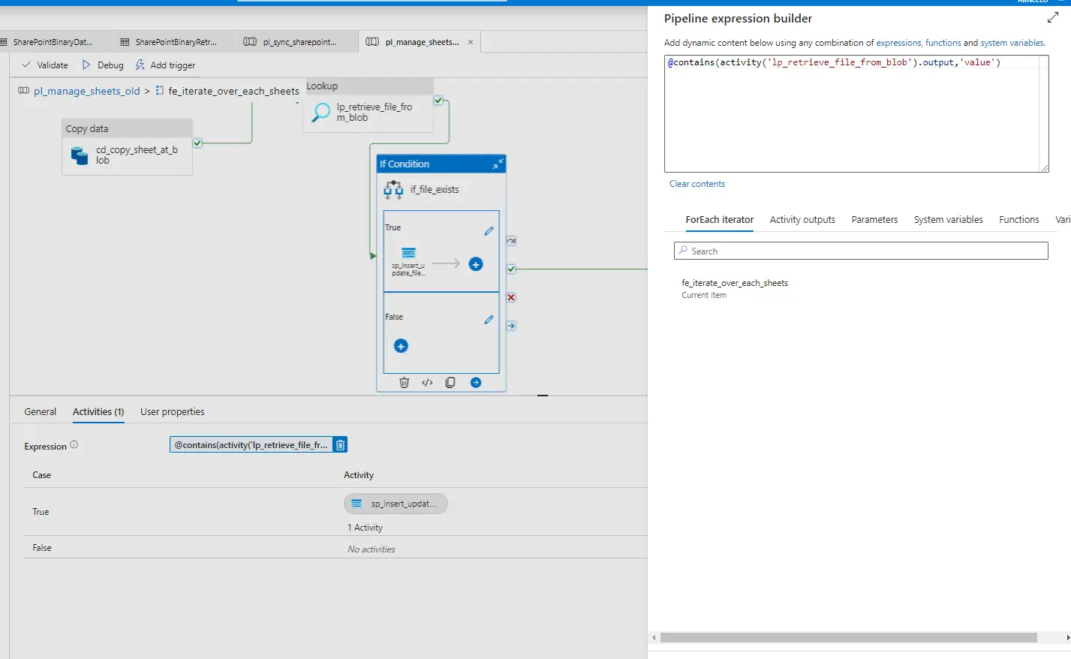The height and width of the screenshot is (659, 1071).
Task: Add another activity in the True branch
Action: [476, 264]
